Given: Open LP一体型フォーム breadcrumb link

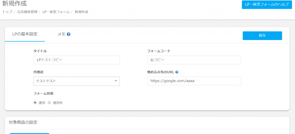Looking at the screenshot, I should coord(56,12).
